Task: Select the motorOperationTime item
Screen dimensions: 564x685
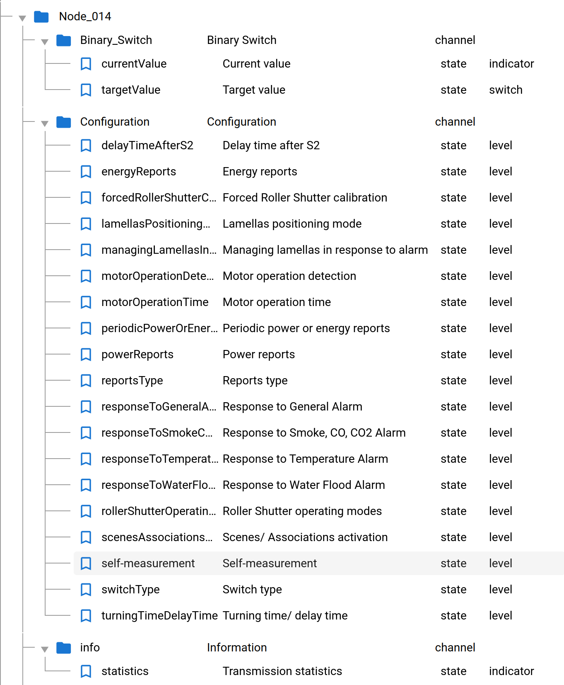Action: [155, 302]
